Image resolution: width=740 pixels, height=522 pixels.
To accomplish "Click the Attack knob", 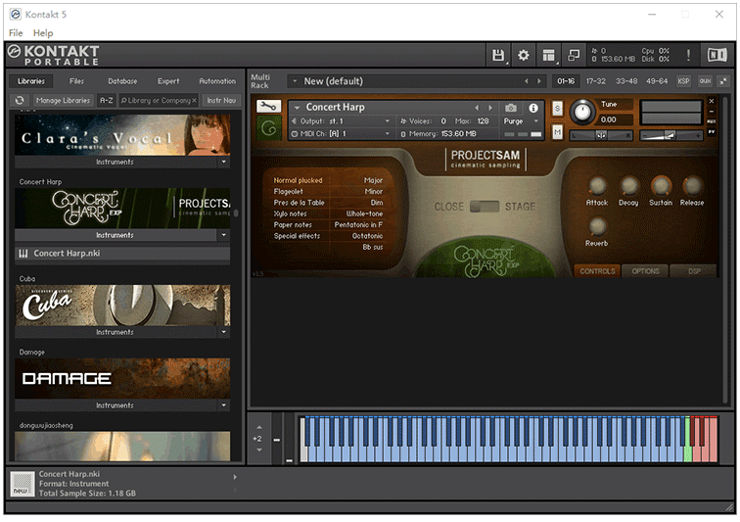I will [x=597, y=186].
